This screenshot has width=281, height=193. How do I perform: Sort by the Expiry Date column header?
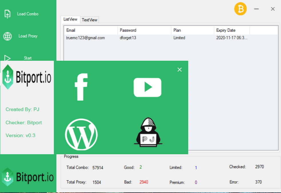click(232, 30)
